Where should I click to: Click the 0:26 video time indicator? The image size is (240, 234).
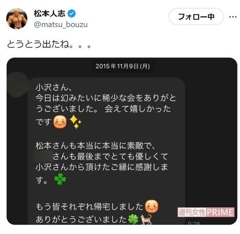[x=194, y=223]
